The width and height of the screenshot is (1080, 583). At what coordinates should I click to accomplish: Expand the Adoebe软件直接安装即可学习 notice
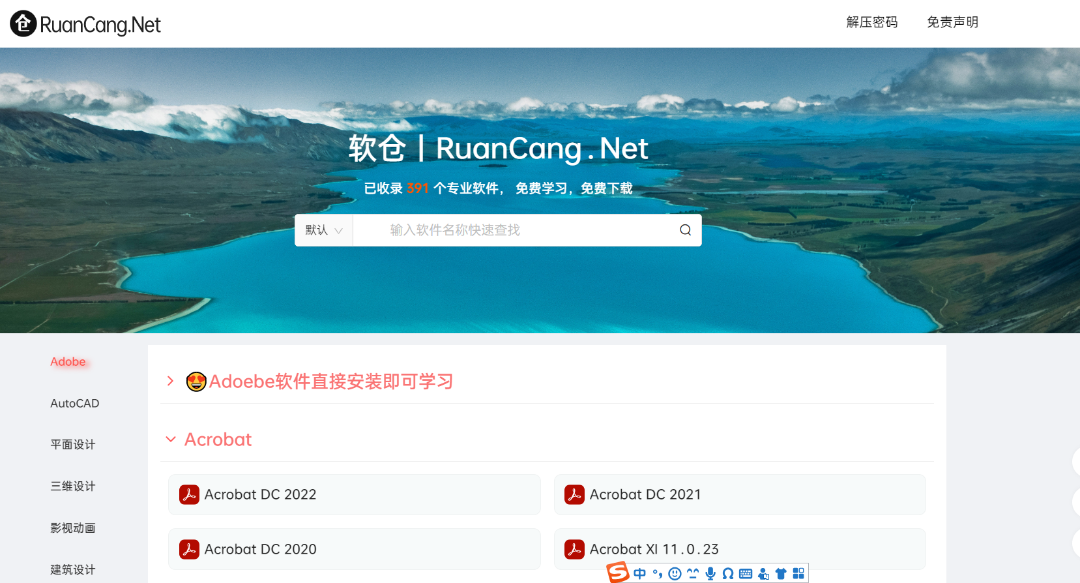pyautogui.click(x=171, y=381)
